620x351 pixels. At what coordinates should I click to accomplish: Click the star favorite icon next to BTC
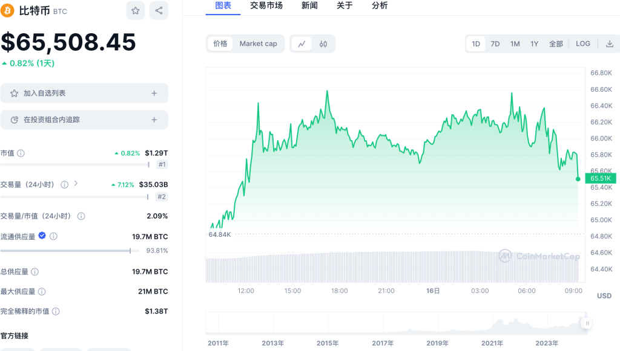[136, 10]
